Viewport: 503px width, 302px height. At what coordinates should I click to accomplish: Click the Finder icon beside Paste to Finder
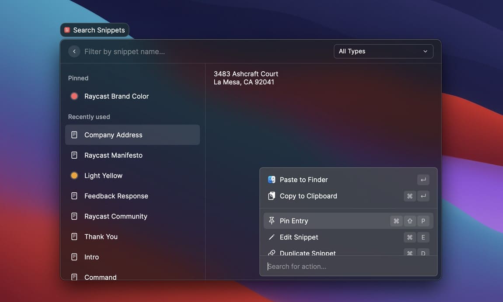point(272,180)
